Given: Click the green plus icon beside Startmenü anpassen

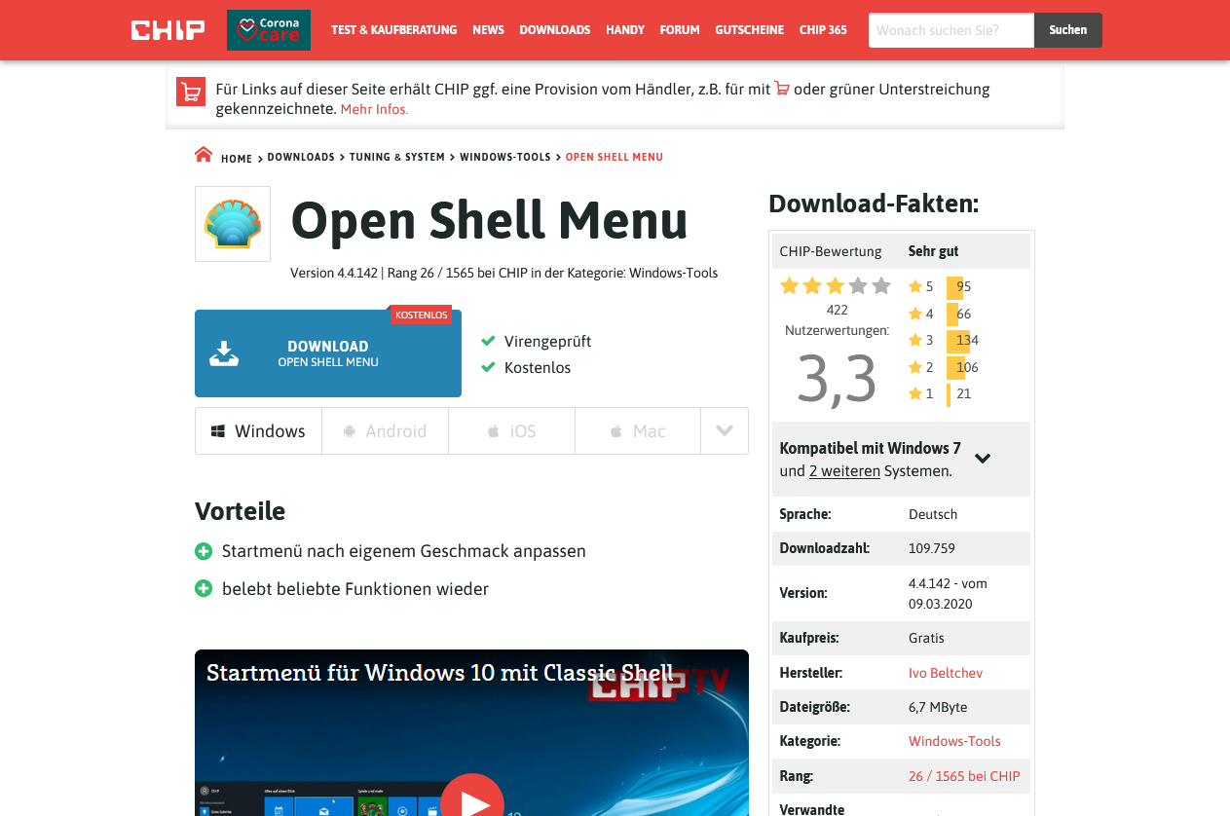Looking at the screenshot, I should pyautogui.click(x=203, y=550).
